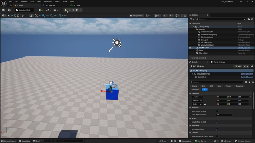Toggle grid location snapping icon
Viewport: 255px width, 143px height.
click(x=44, y=16)
